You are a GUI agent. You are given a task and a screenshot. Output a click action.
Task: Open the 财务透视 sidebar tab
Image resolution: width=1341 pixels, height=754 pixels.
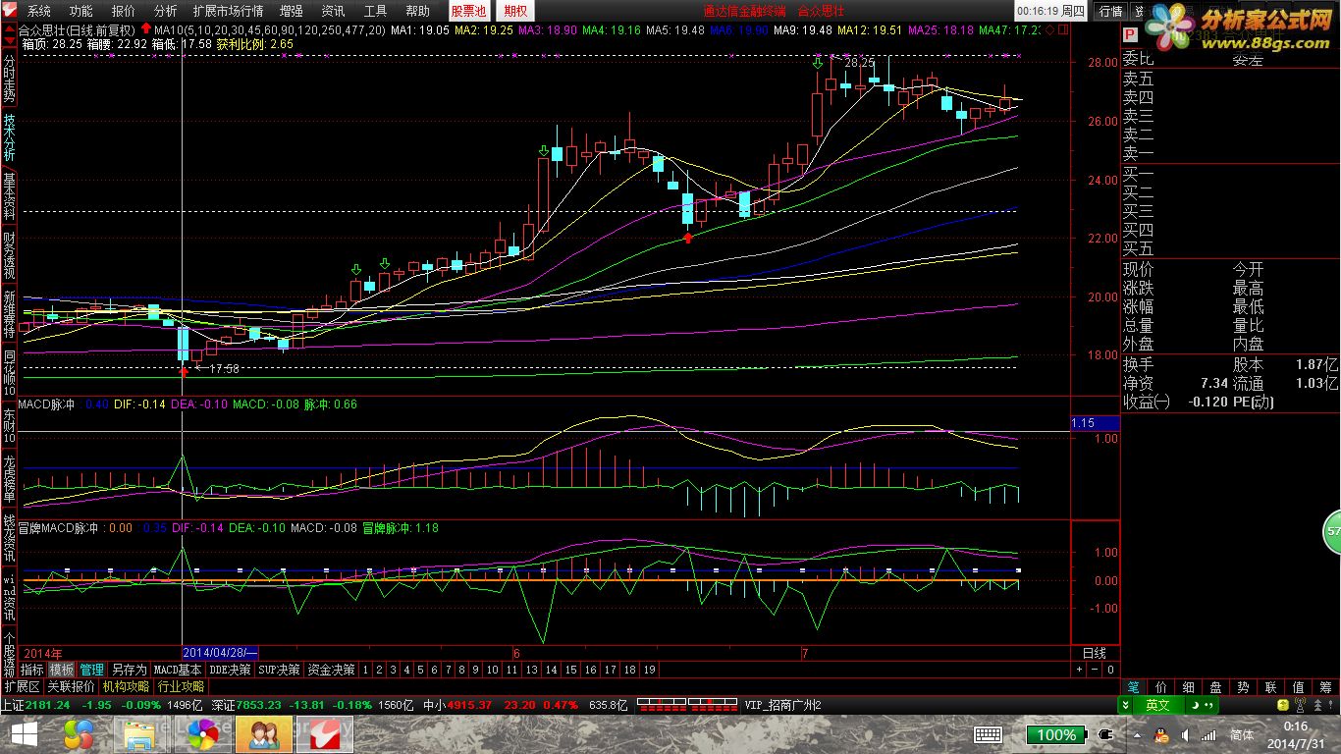[x=9, y=255]
